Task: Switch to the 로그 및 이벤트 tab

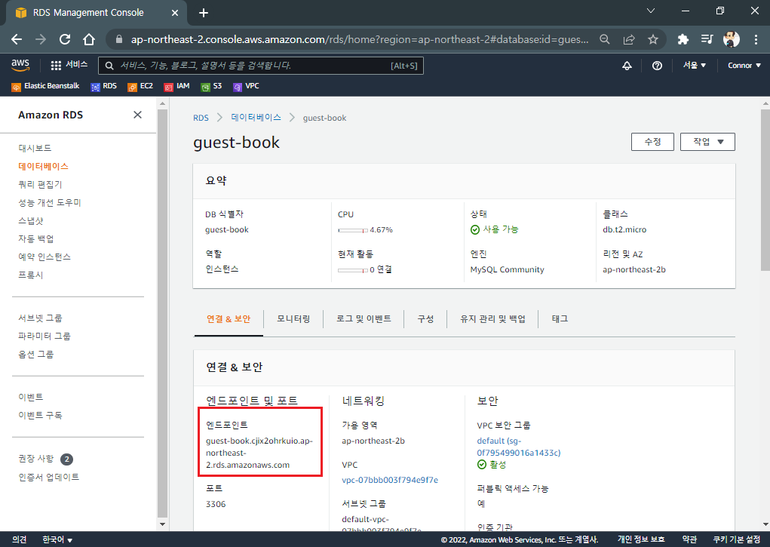Action: [364, 319]
